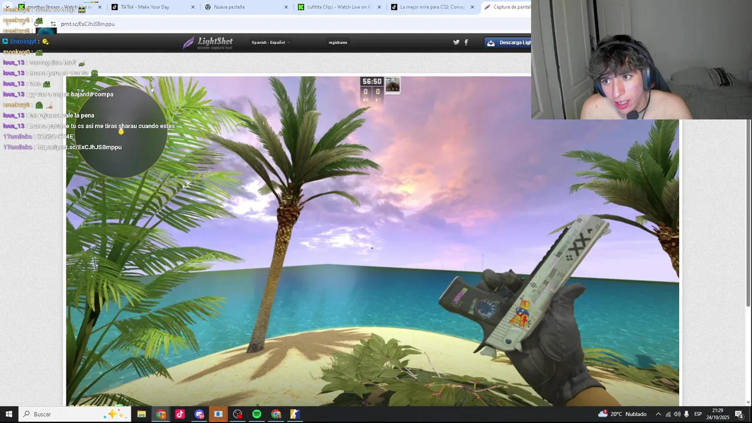
Task: Switch to the cufitita Clips Kick tab
Action: tap(339, 7)
